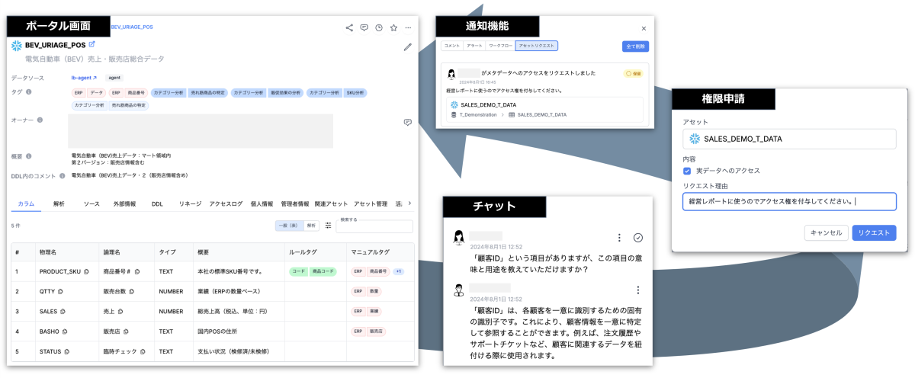Click comment icon next to SALES
This screenshot has height=378, width=915.
pos(63,312)
